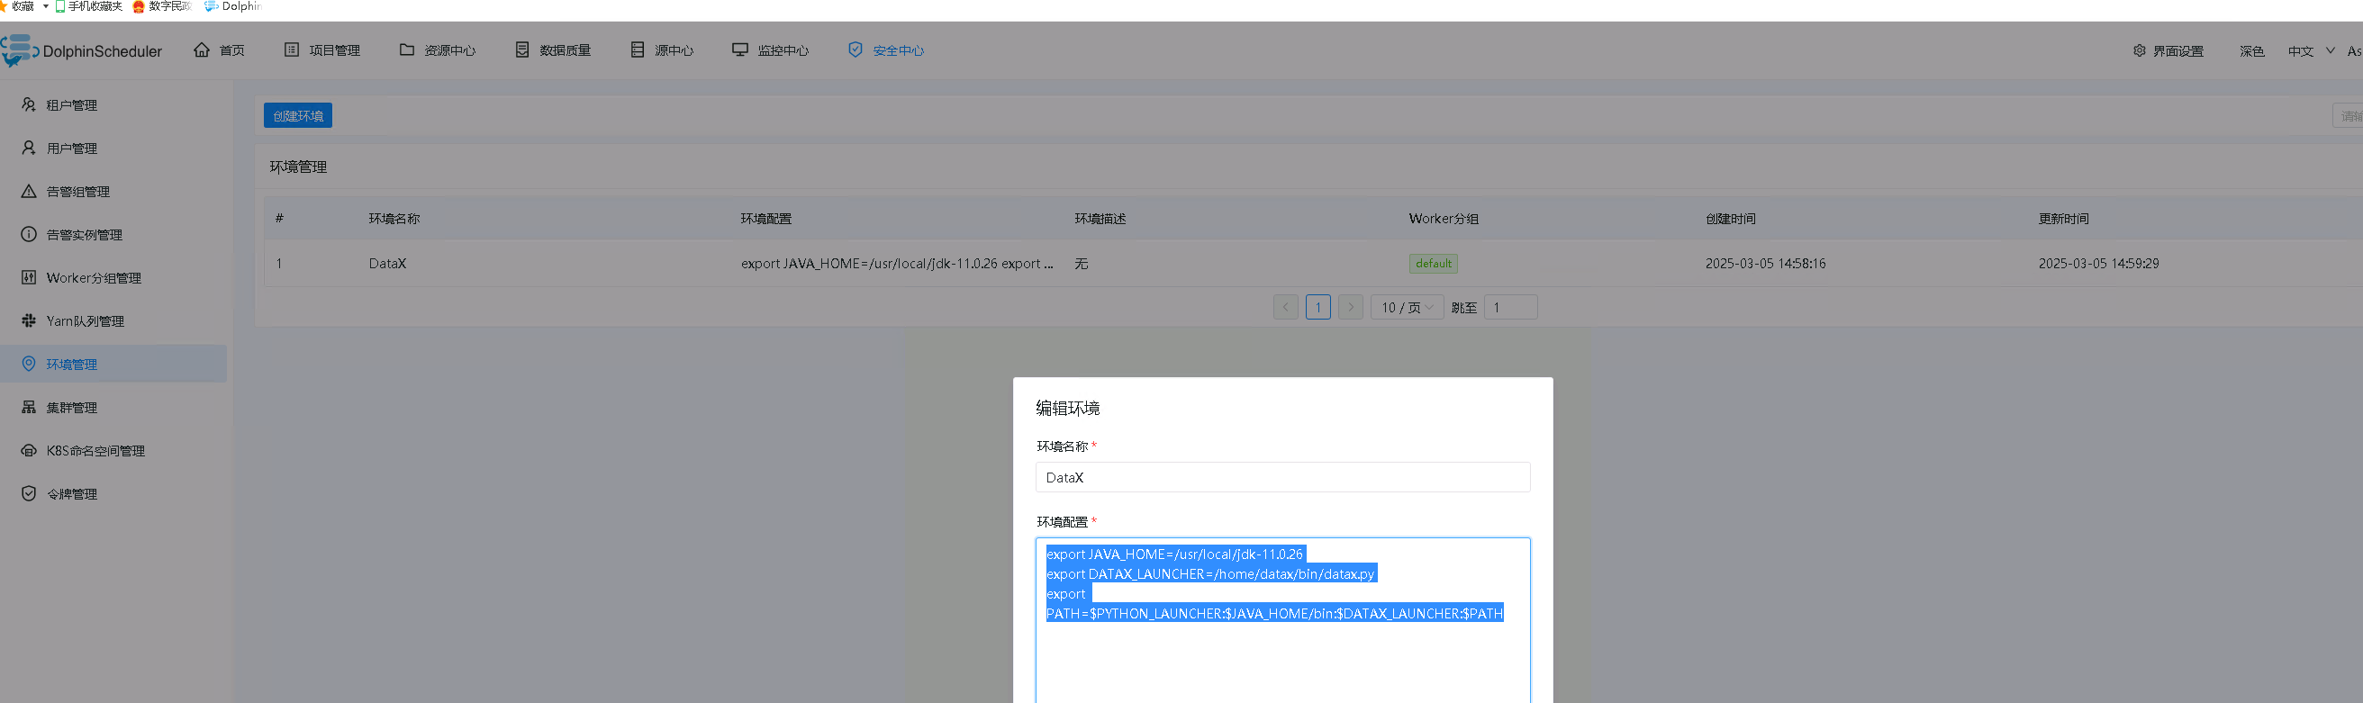The width and height of the screenshot is (2363, 703).
Task: Click the 告警组管理 warning triangle icon
Action: tap(29, 191)
